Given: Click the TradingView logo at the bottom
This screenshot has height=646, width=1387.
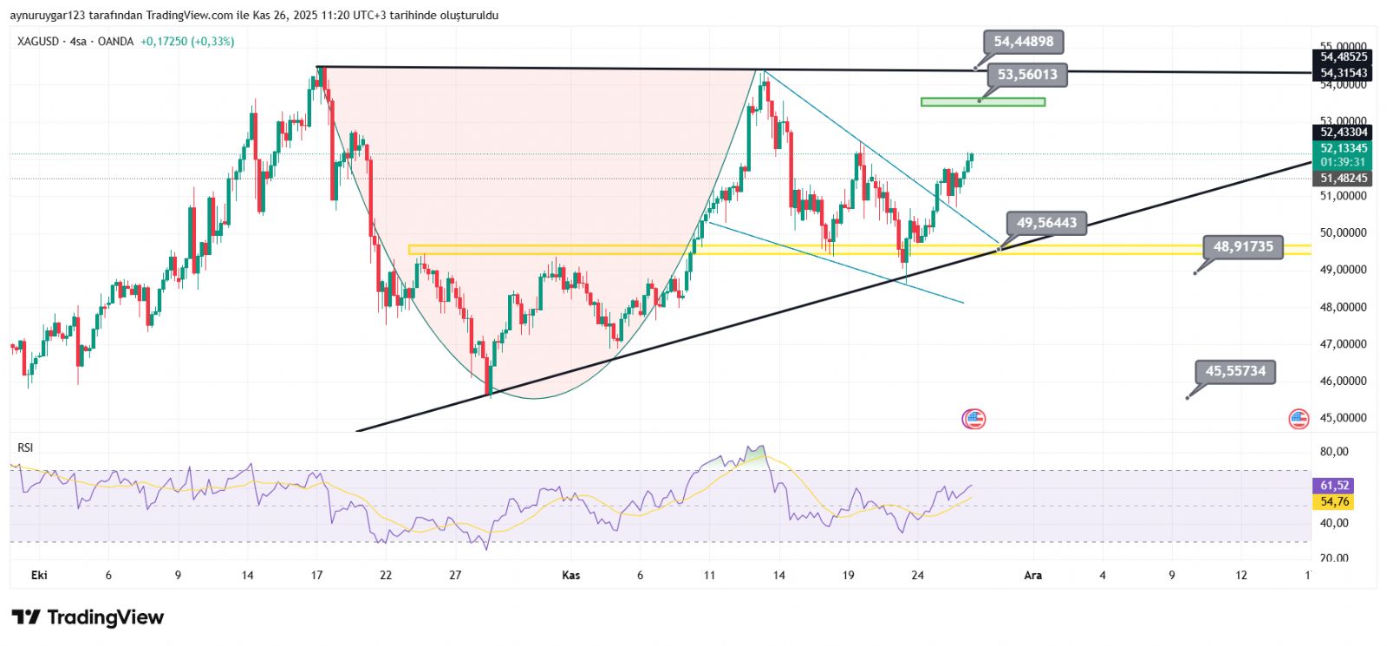Looking at the screenshot, I should click(x=88, y=617).
